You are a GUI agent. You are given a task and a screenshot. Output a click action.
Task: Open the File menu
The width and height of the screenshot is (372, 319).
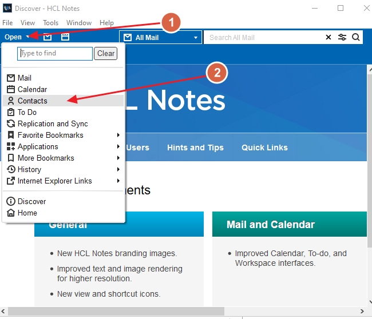7,23
